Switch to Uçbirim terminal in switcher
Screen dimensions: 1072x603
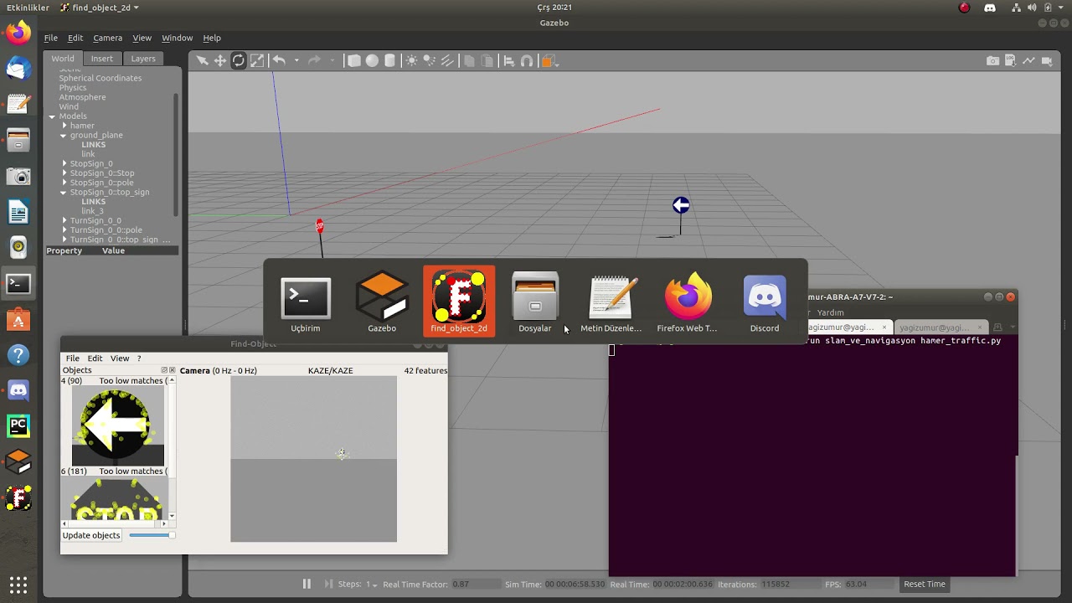tap(305, 301)
